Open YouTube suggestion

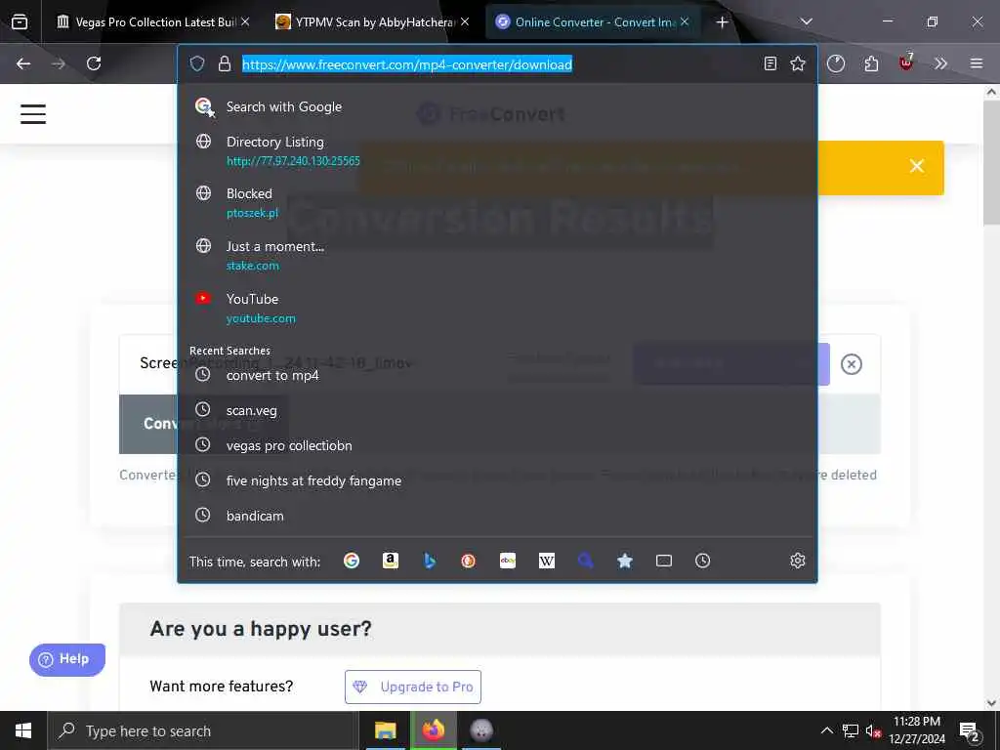(497, 308)
